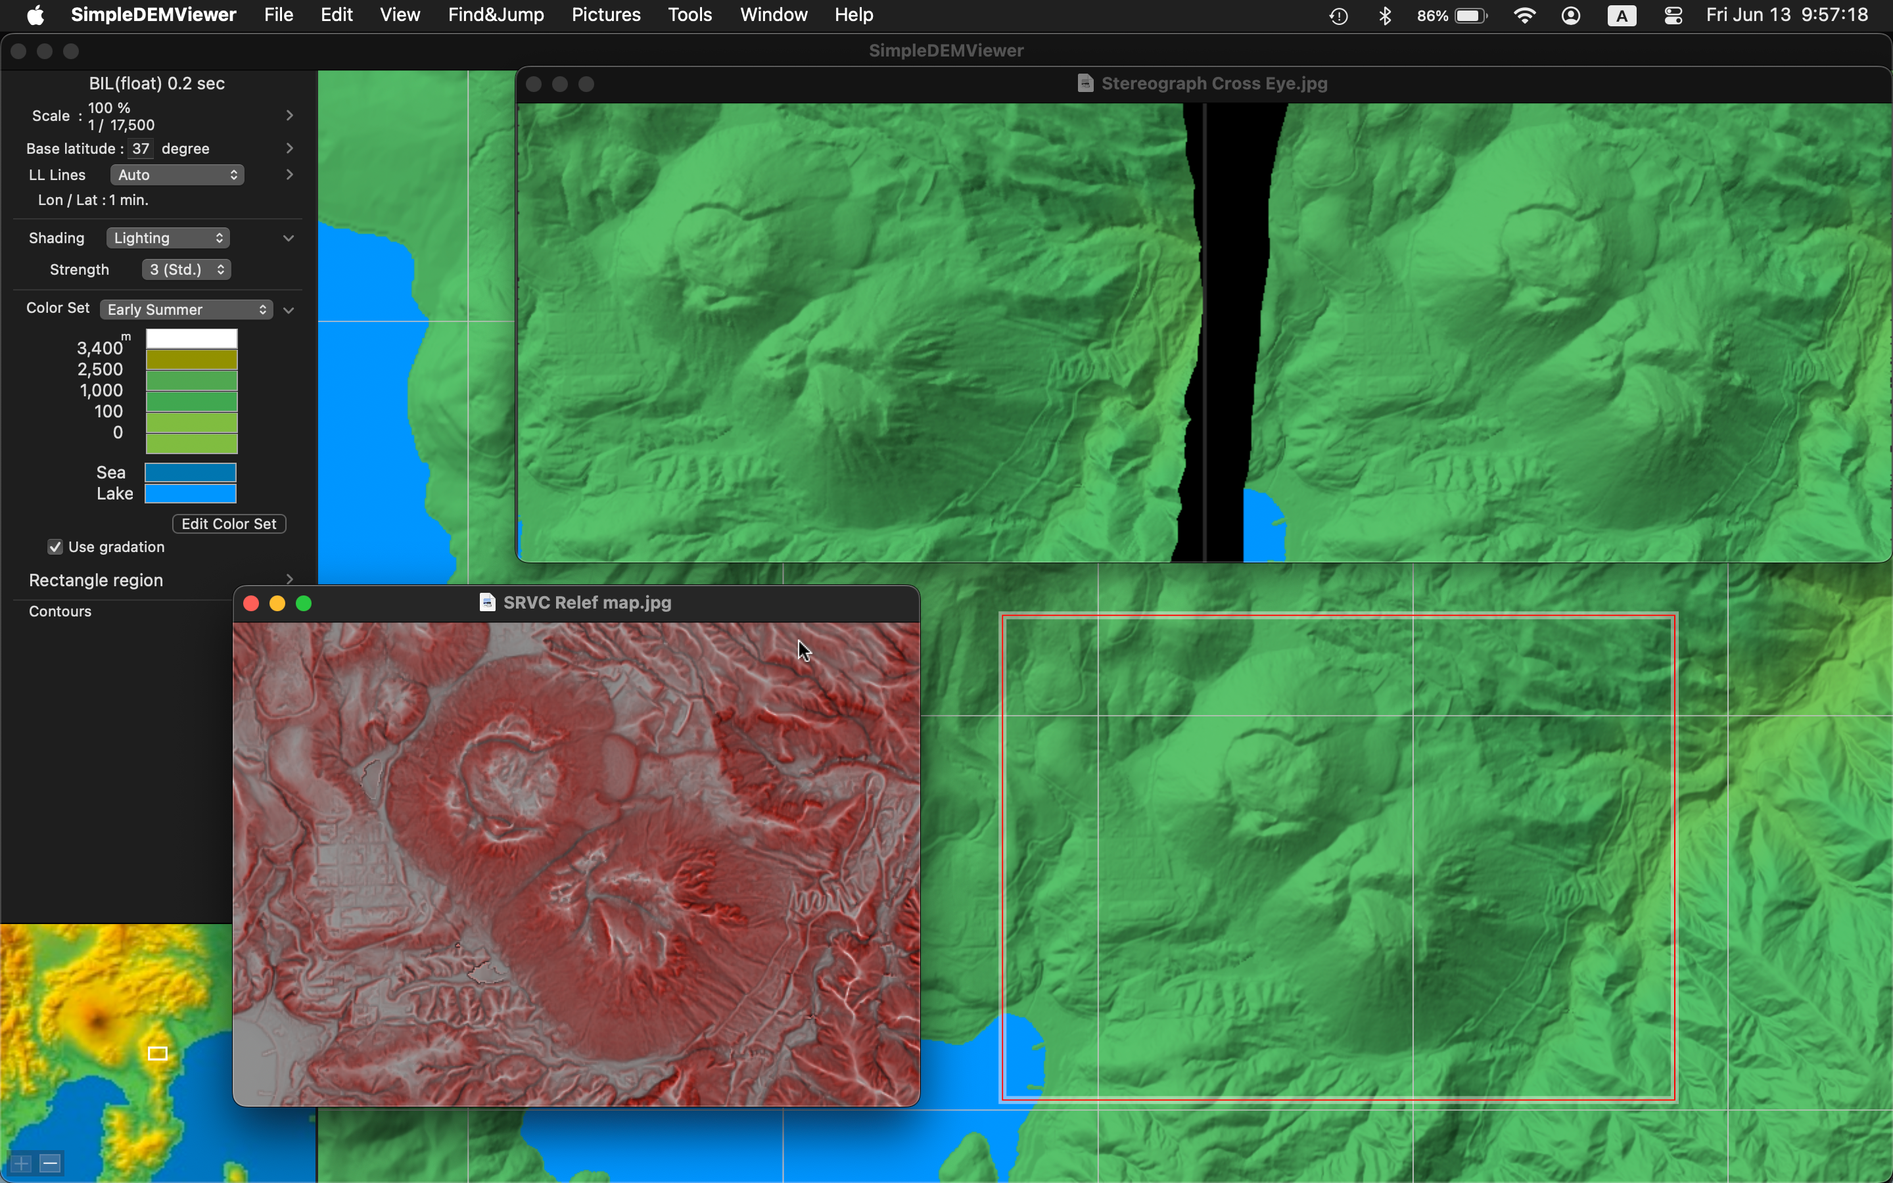Expand the Rectangle region section chevron
This screenshot has height=1183, width=1893.
289,580
